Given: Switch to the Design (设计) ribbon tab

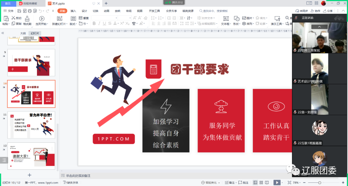Looking at the screenshot, I should point(84,11).
